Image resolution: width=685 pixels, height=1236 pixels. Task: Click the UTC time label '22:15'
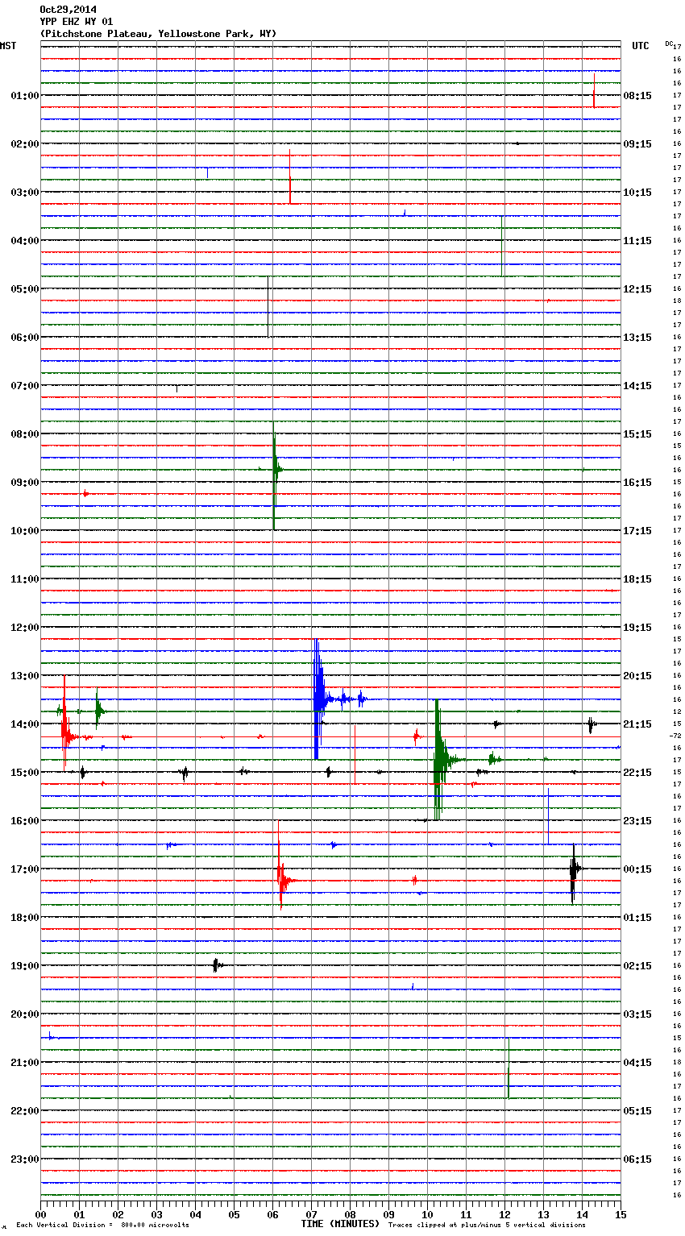[x=637, y=773]
